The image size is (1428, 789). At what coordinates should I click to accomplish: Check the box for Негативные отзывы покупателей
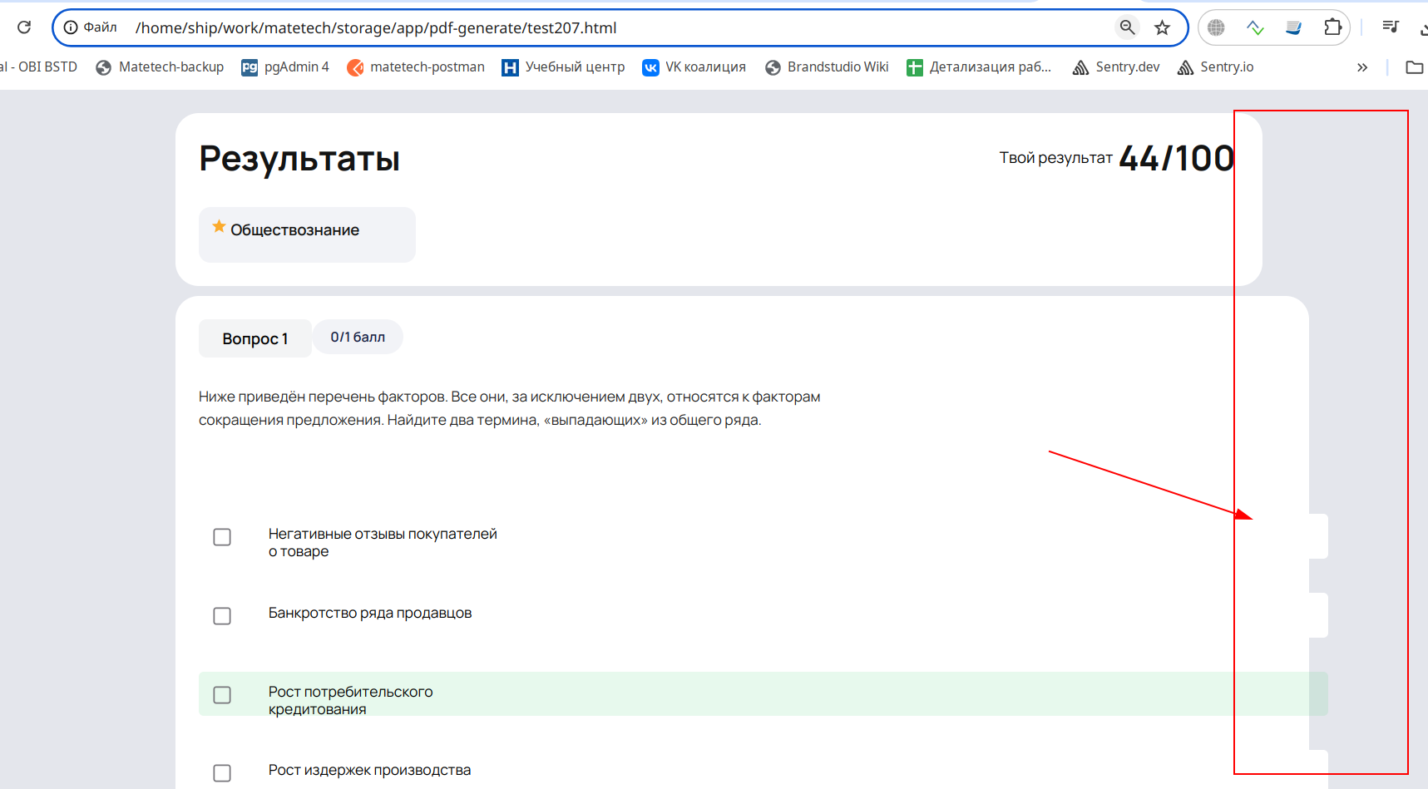(222, 537)
